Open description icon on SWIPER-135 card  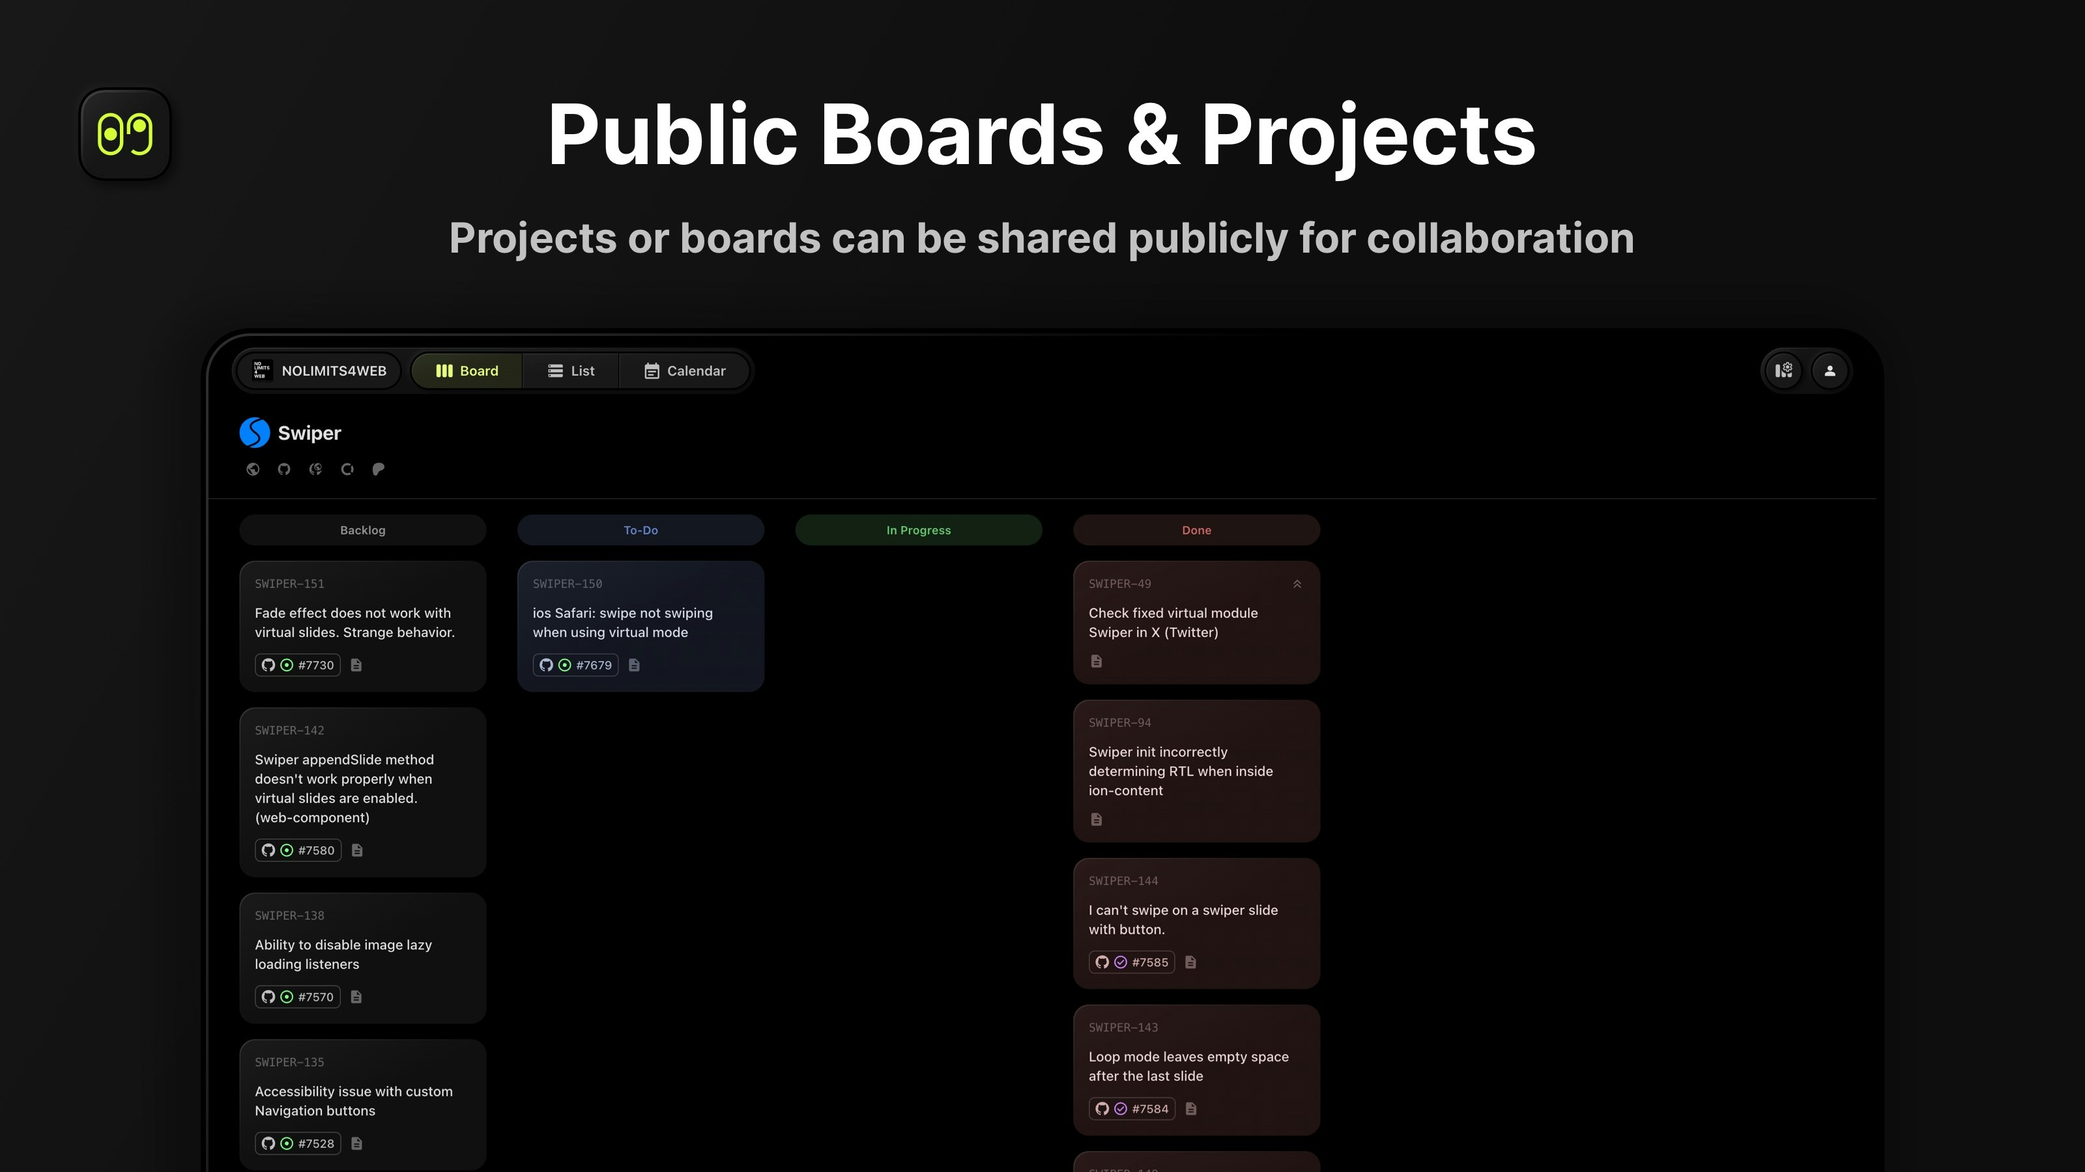356,1143
